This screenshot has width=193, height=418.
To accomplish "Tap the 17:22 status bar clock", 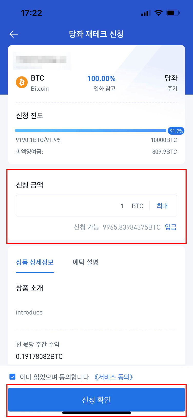I will click(31, 13).
